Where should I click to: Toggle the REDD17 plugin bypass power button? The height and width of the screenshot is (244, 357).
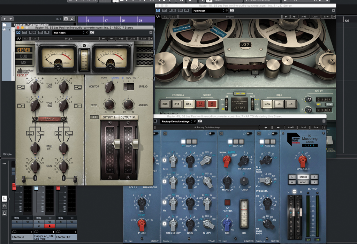(x=18, y=32)
